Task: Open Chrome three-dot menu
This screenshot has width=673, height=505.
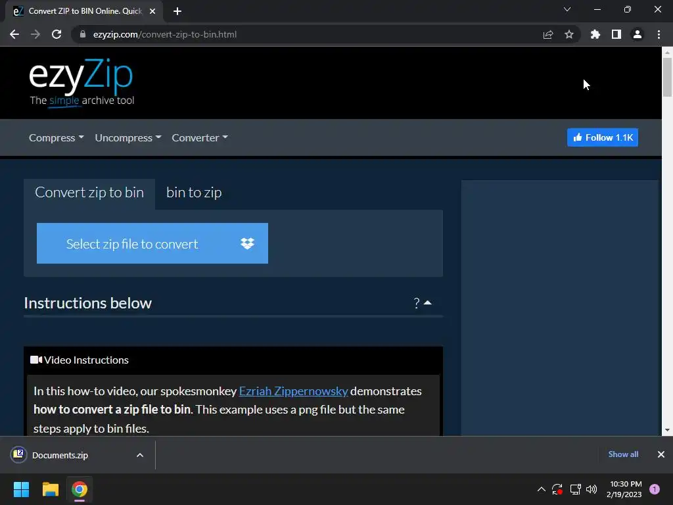Action: [659, 34]
